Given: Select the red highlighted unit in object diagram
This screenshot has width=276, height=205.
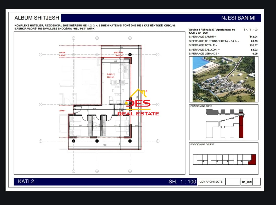Looking at the screenshot, I should click(253, 160).
